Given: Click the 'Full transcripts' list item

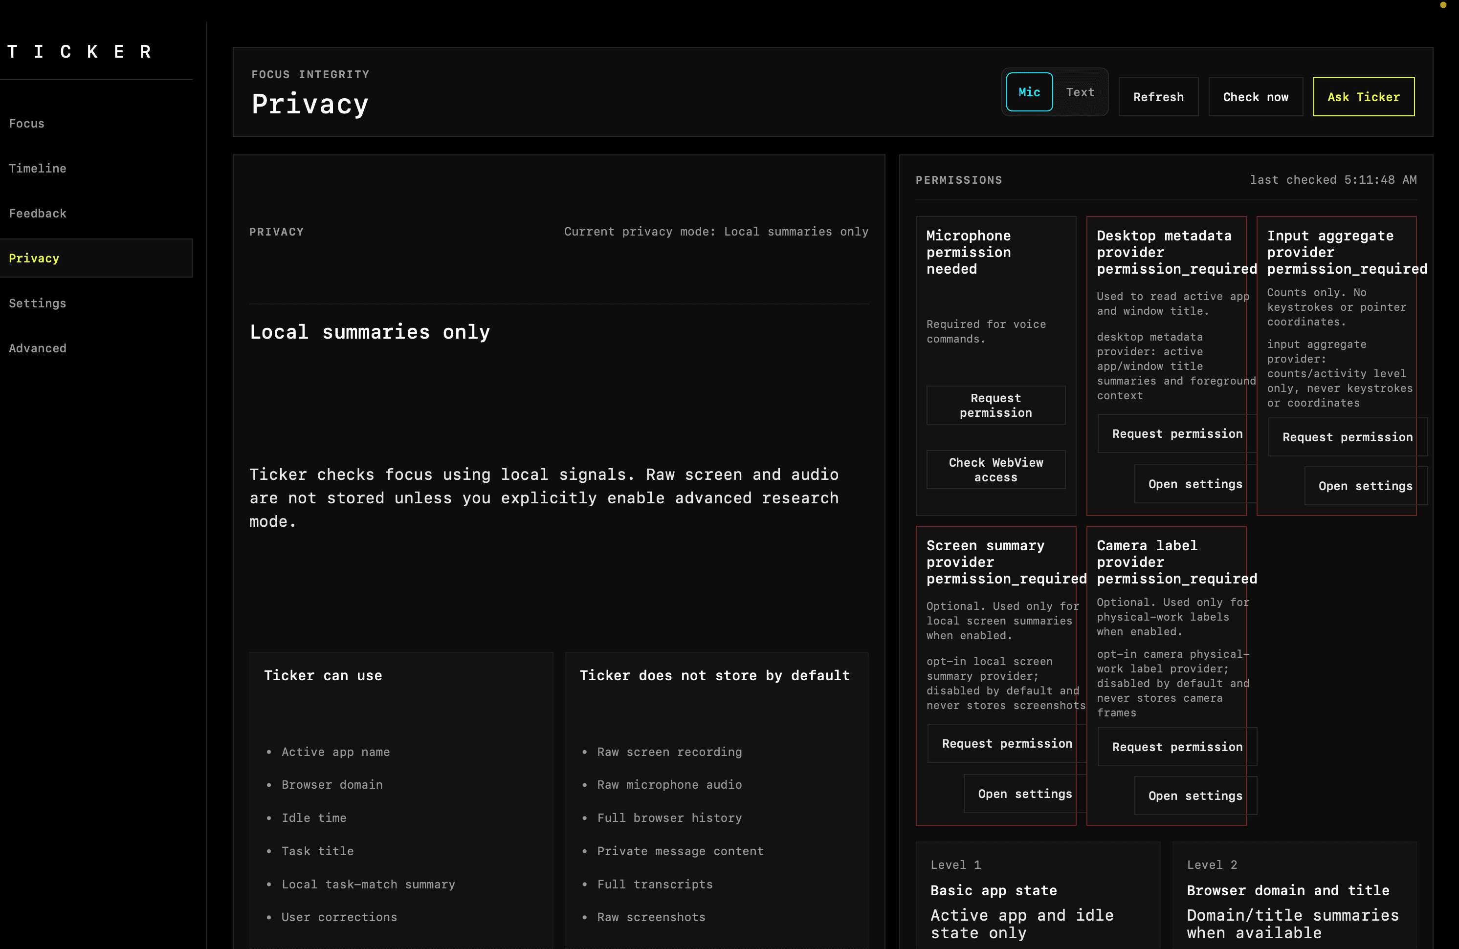Looking at the screenshot, I should [x=655, y=884].
